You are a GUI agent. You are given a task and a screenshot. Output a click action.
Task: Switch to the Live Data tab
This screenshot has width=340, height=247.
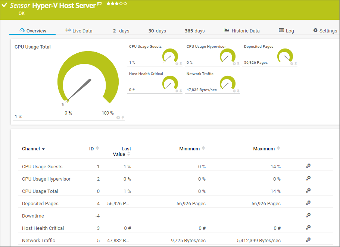click(x=79, y=31)
